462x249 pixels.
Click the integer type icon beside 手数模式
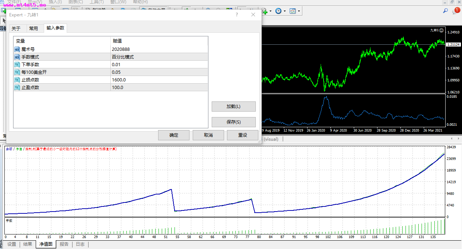tap(17, 57)
